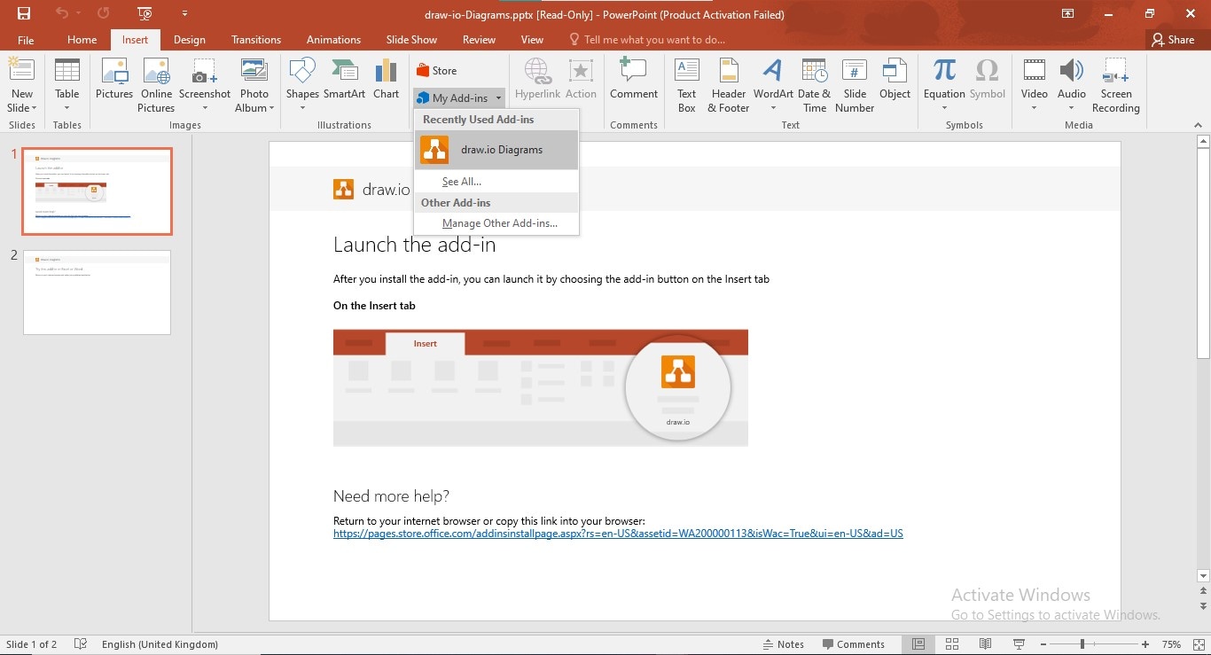The width and height of the screenshot is (1211, 655).
Task: Zoom in with the plus button
Action: coord(1145,644)
